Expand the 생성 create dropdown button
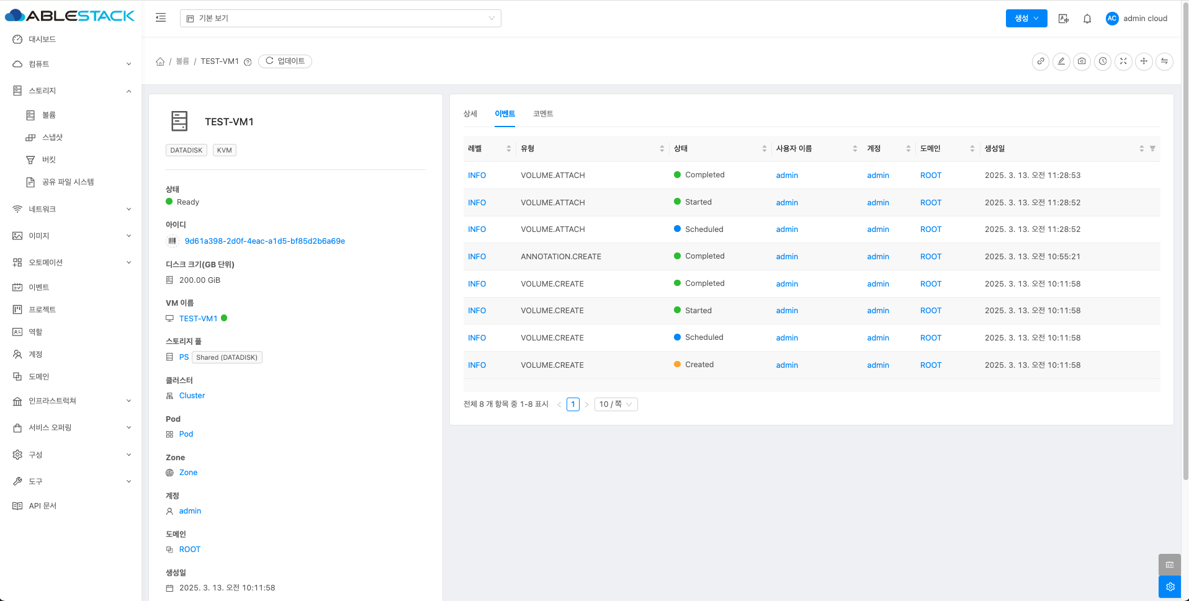This screenshot has height=601, width=1189. 1026,19
